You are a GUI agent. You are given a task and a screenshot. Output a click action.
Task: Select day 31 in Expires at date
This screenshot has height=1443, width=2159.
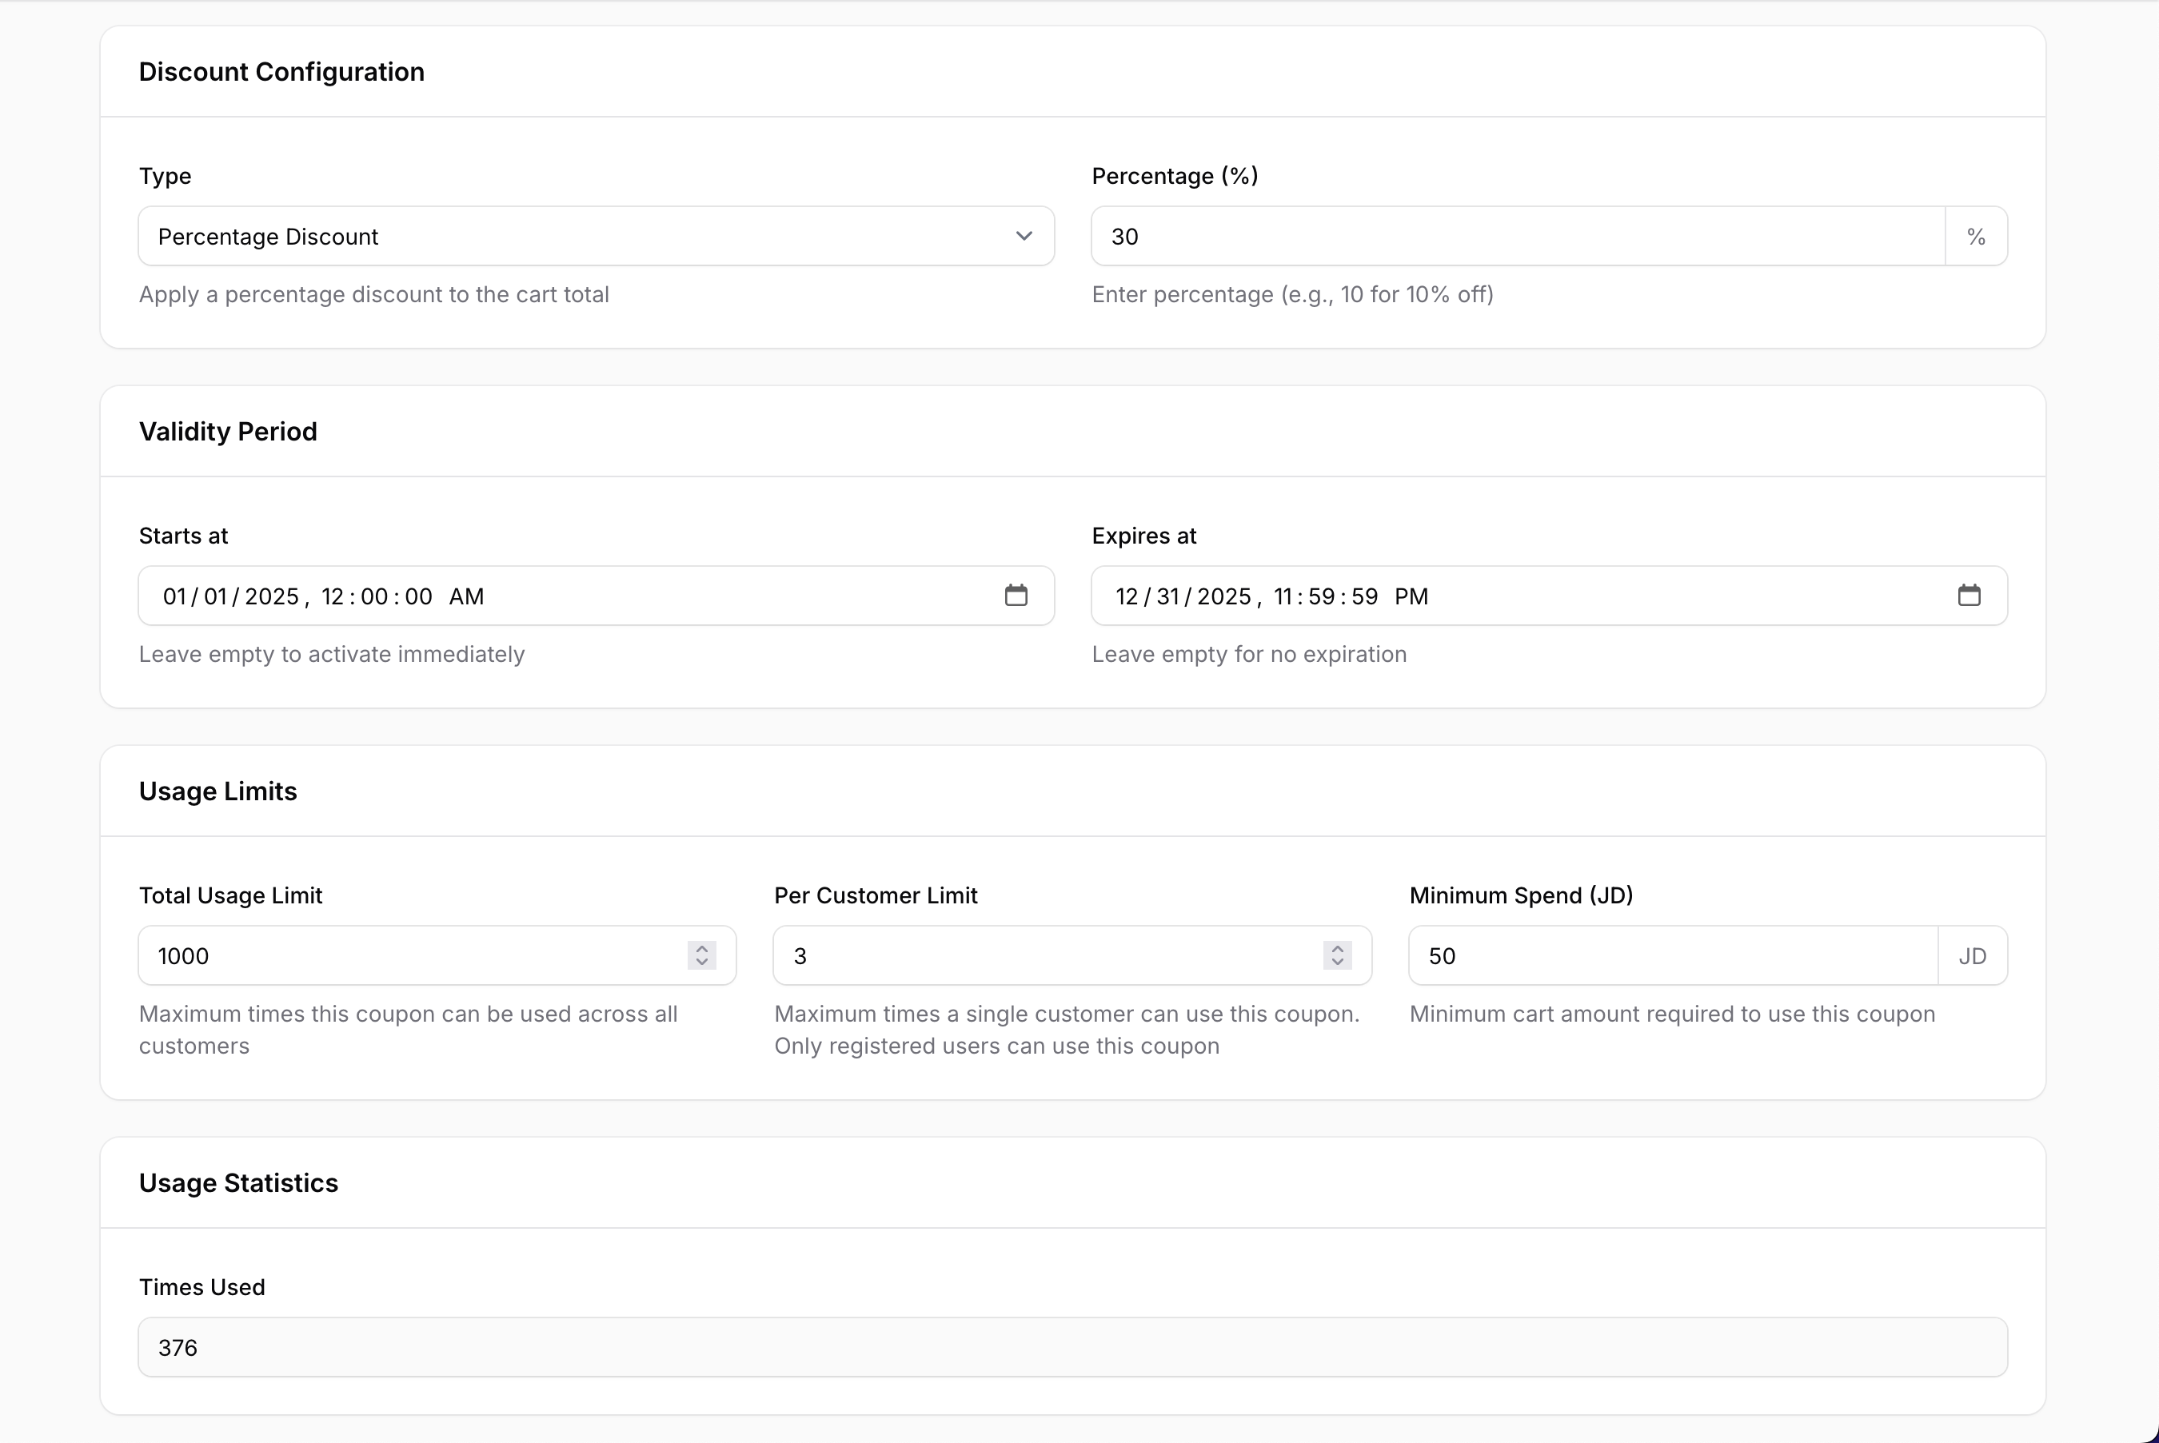pos(1167,596)
